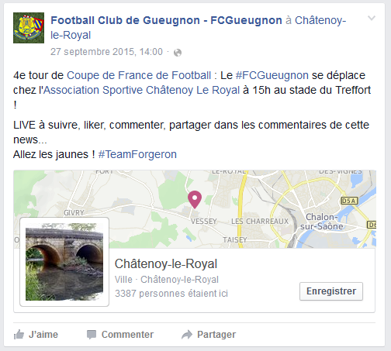This screenshot has height=351, width=391.
Task: Click the FC Gueugnon club crest avatar
Action: coord(29,28)
